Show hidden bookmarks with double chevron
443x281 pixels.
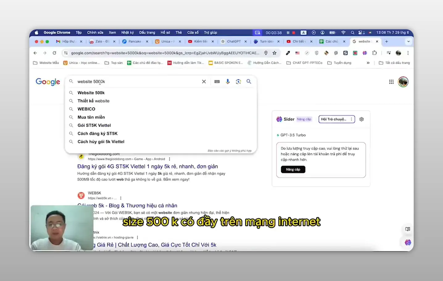tap(368, 63)
